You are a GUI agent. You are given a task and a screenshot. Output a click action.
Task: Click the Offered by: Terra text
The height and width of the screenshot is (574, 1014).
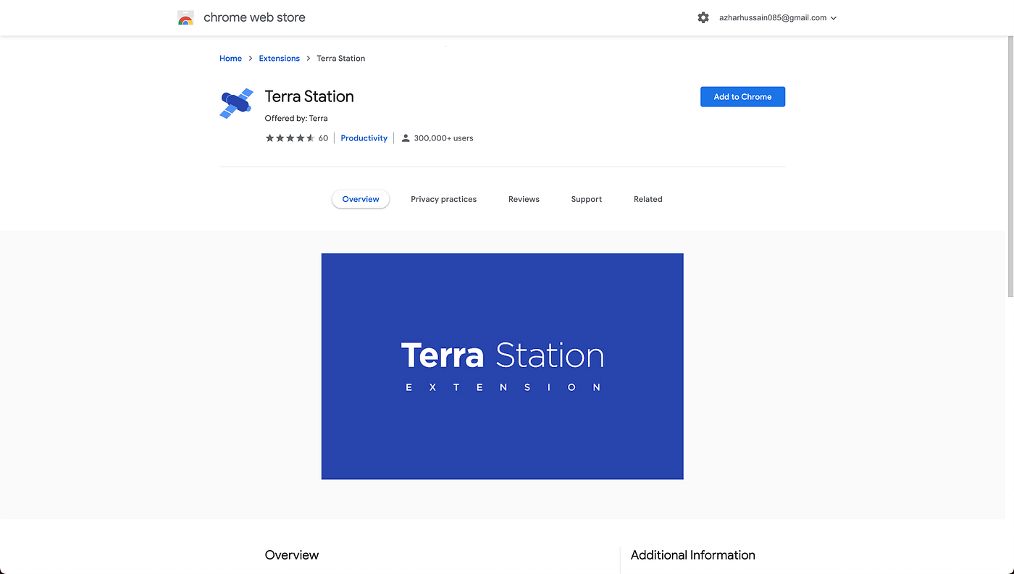point(296,118)
